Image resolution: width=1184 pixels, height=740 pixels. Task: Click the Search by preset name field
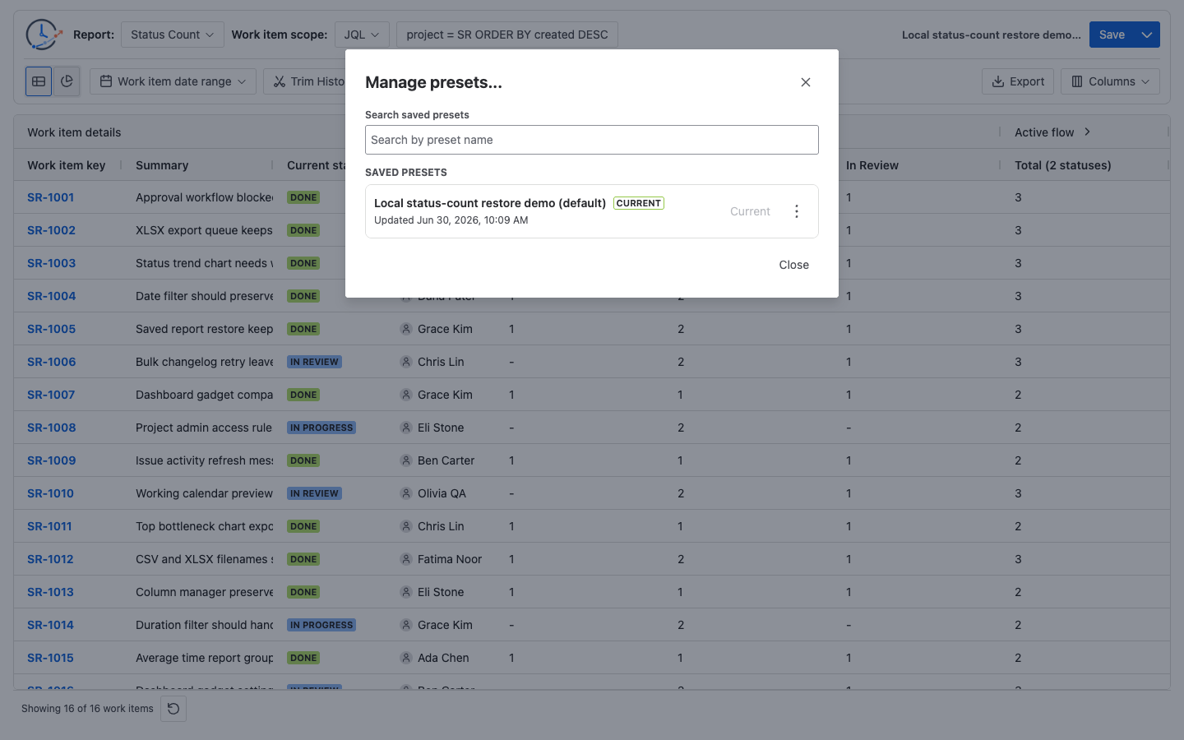(592, 140)
